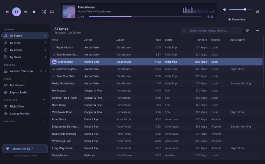Sort by the In Playlists column header
Image resolution: width=265 pixels, height=164 pixels.
click(238, 40)
